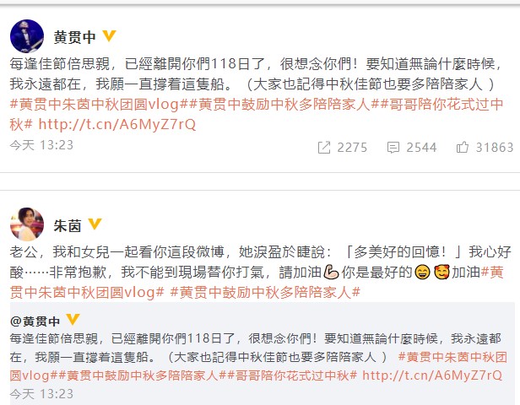Click the repost icon on 黄贯中's post
Screen dimensions: 520x405
coord(324,147)
